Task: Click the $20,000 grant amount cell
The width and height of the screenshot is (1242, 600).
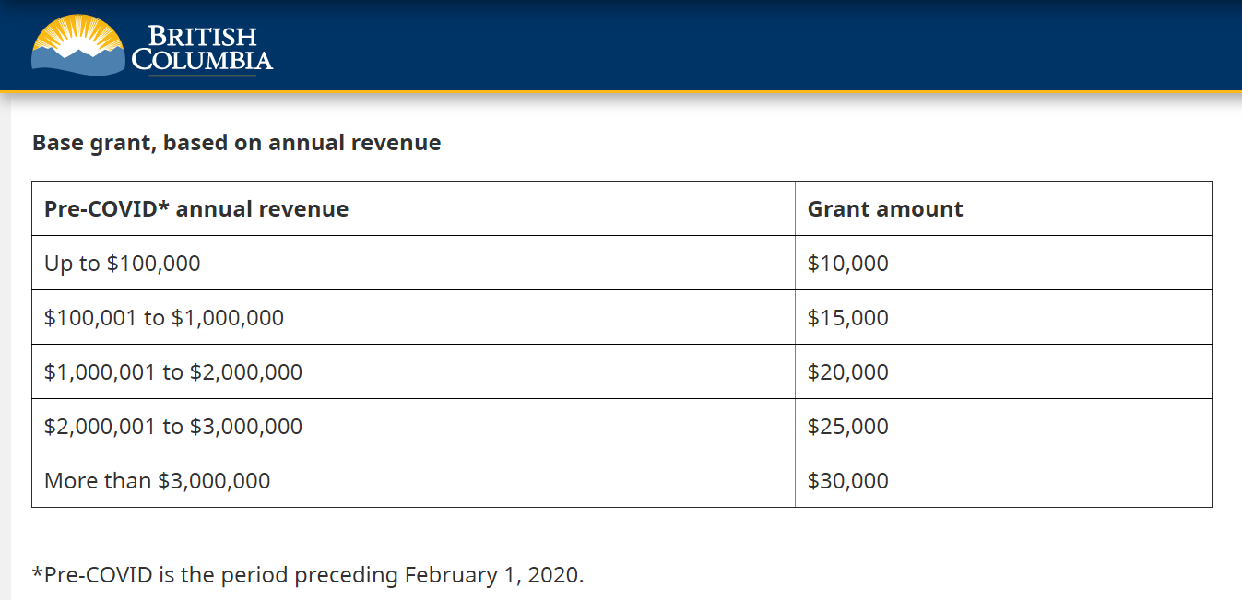Action: (848, 372)
